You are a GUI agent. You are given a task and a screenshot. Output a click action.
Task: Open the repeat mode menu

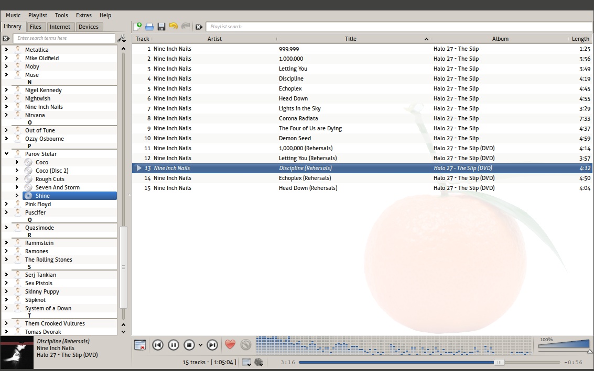coord(246,362)
